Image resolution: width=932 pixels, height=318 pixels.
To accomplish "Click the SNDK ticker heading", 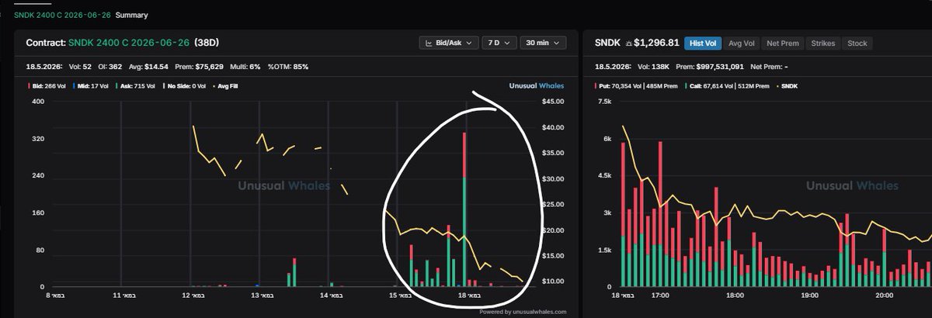I will coord(607,43).
